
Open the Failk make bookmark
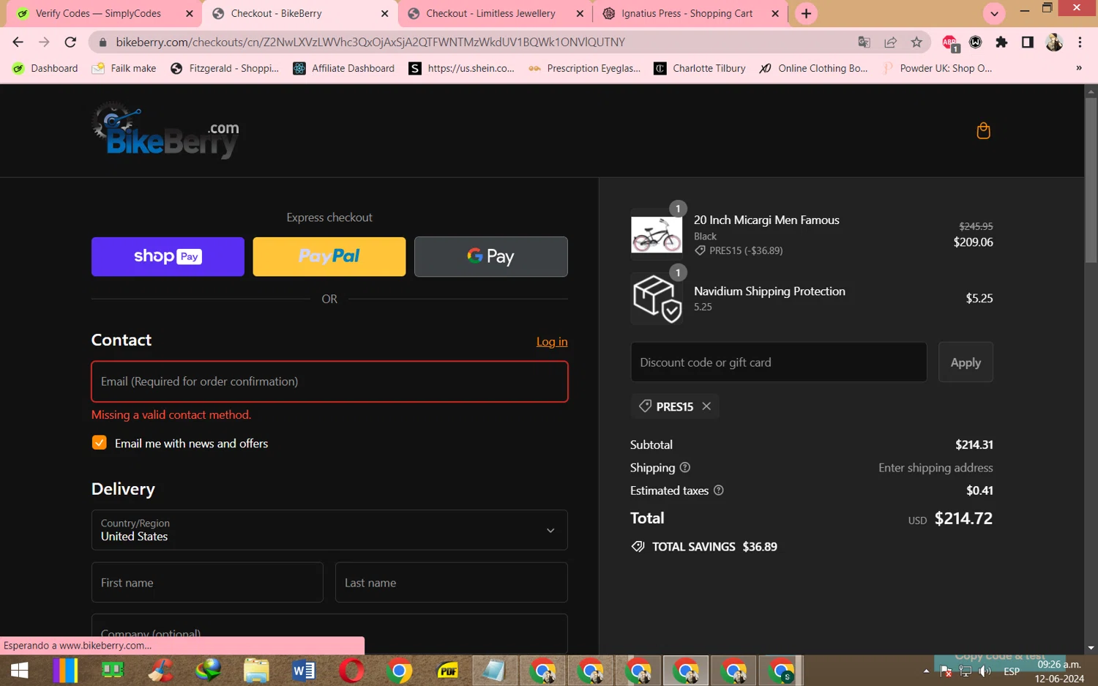pos(124,68)
